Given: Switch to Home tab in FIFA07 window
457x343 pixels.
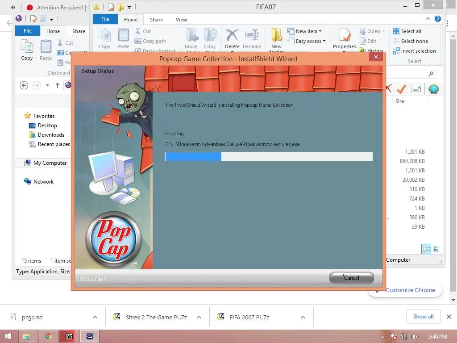Looking at the screenshot, I should coord(131,20).
